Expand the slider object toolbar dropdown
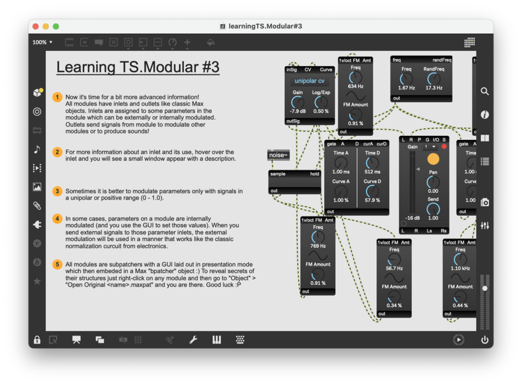The width and height of the screenshot is (522, 386). click(158, 49)
